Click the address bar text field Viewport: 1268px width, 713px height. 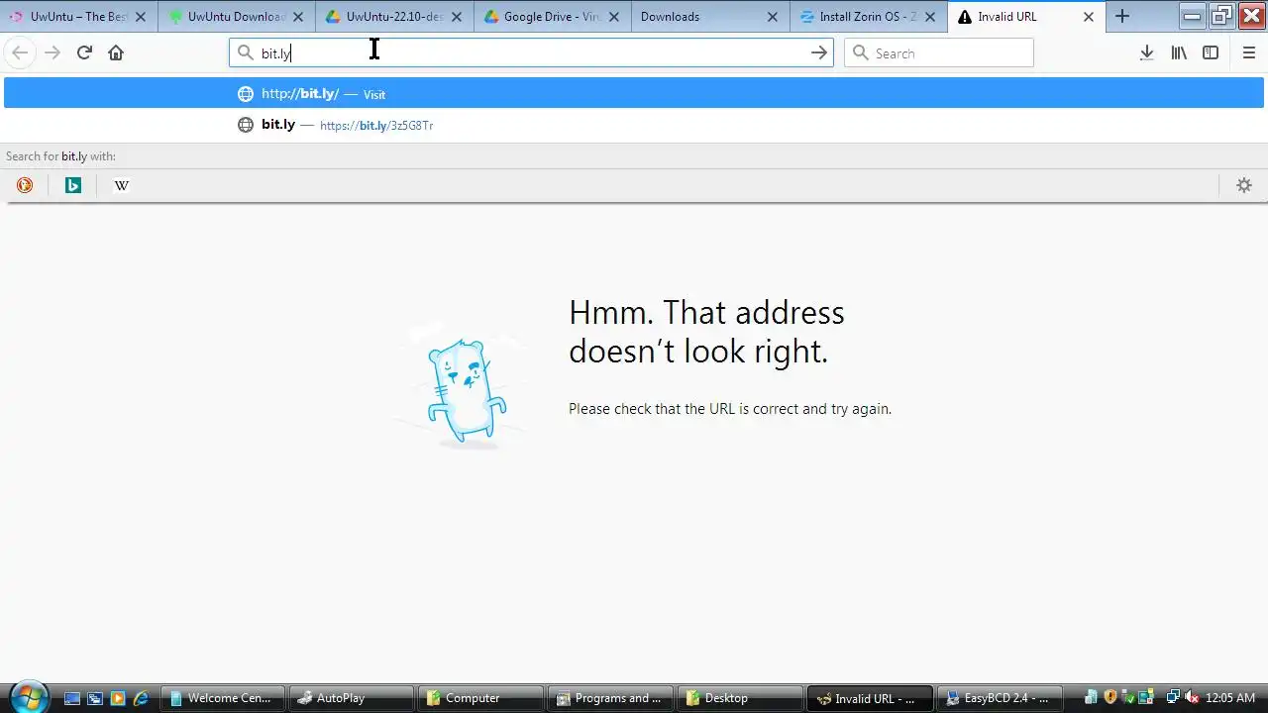click(x=531, y=53)
